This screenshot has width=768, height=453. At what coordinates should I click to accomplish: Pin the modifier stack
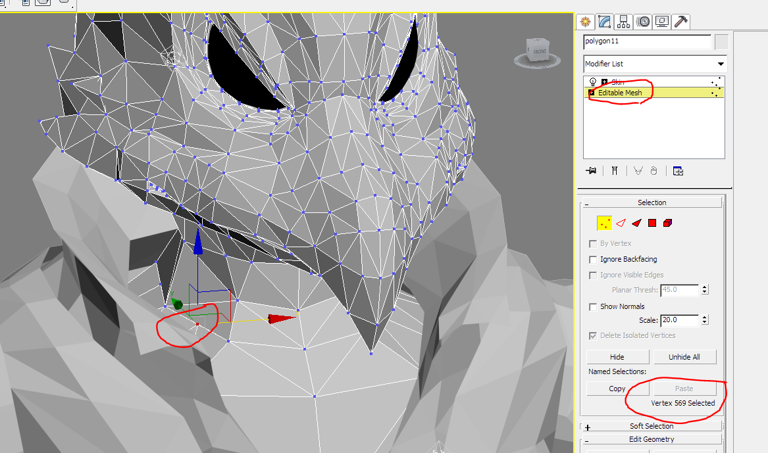(590, 170)
